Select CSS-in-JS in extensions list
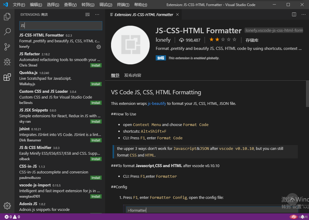Viewport: 309px width, 220px height. [x=60, y=172]
